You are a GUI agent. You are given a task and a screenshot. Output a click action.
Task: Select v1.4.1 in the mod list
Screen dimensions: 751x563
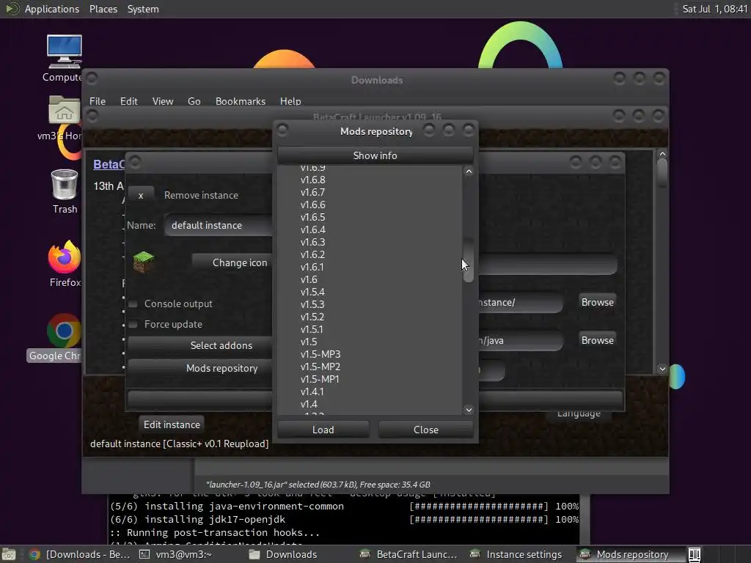(x=312, y=391)
